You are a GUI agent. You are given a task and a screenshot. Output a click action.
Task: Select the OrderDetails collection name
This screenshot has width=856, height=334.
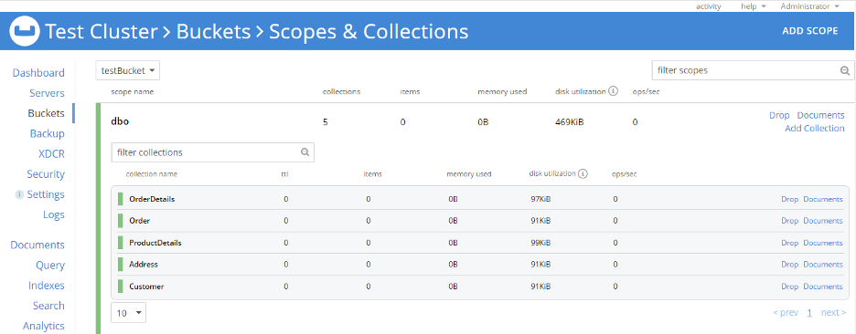point(152,200)
